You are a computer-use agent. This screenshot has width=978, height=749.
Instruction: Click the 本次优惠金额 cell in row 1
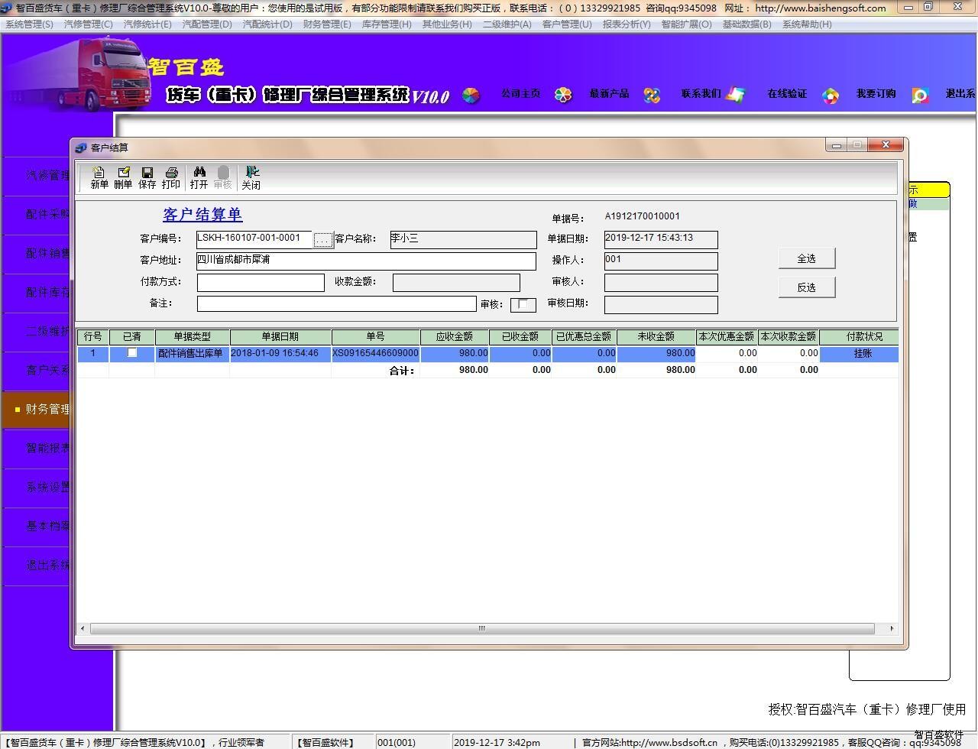[x=727, y=354]
